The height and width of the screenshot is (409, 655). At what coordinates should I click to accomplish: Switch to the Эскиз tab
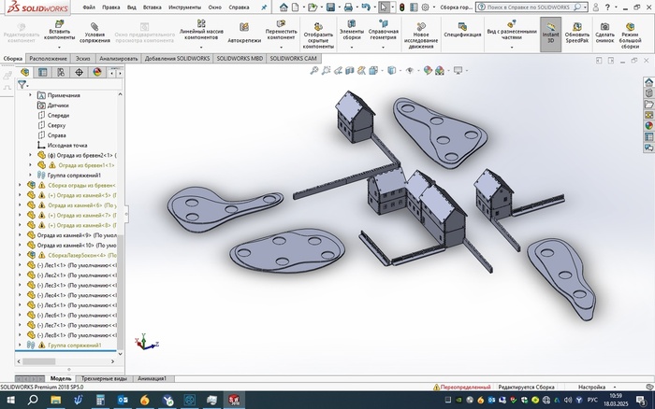(x=82, y=58)
